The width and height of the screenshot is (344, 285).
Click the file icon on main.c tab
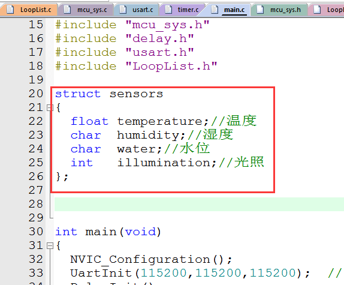tap(215, 10)
